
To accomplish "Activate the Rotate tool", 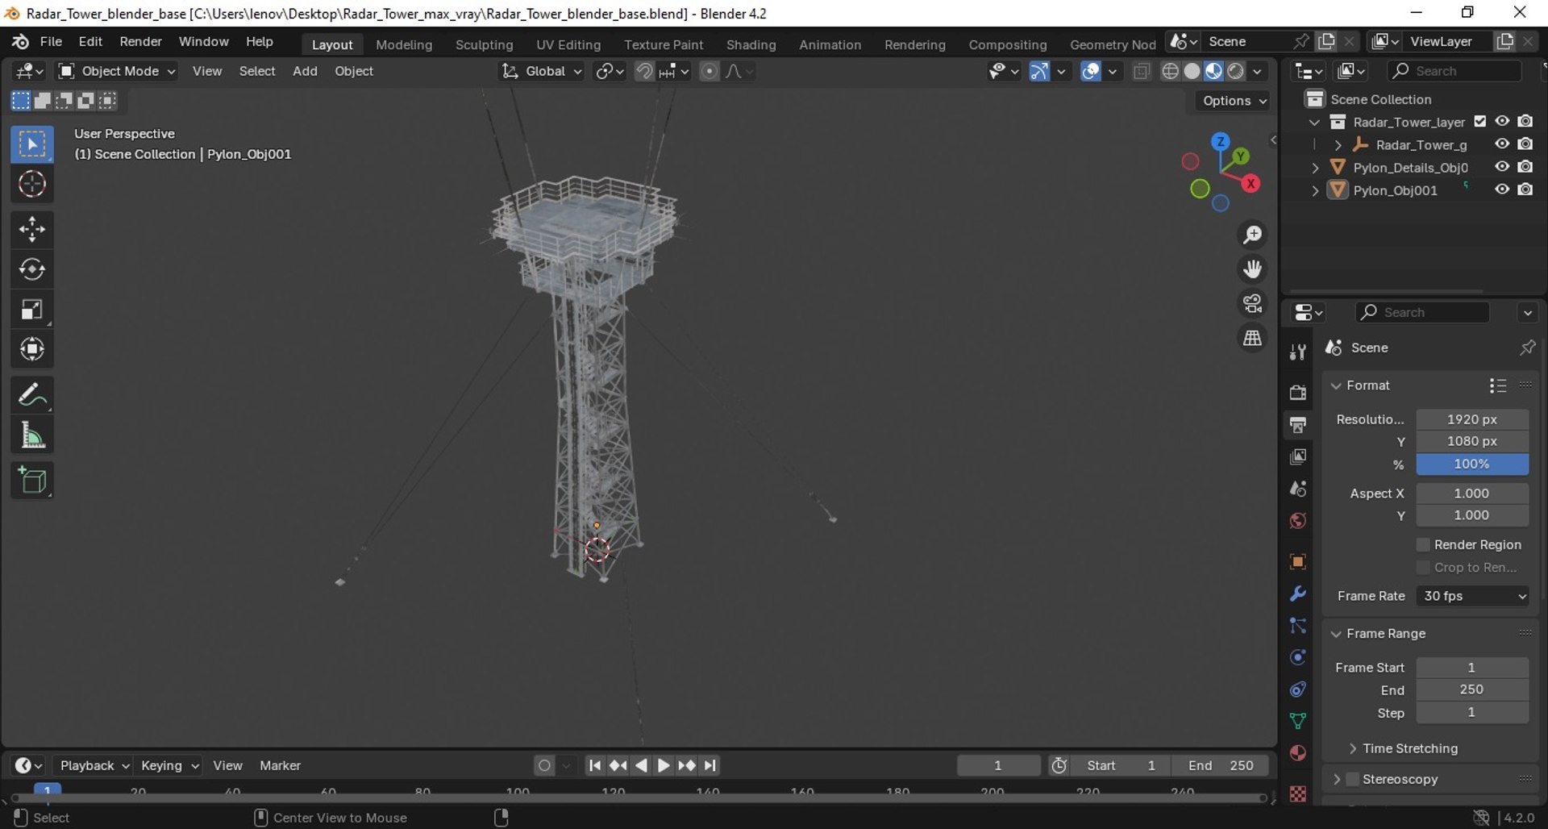I will (32, 269).
